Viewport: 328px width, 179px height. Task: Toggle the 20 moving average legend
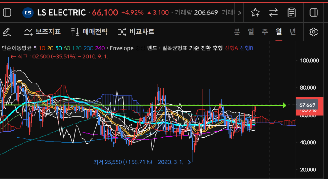coord(50,48)
